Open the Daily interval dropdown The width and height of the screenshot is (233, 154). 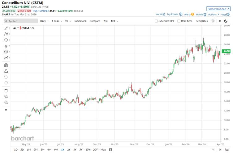[x=45, y=21]
